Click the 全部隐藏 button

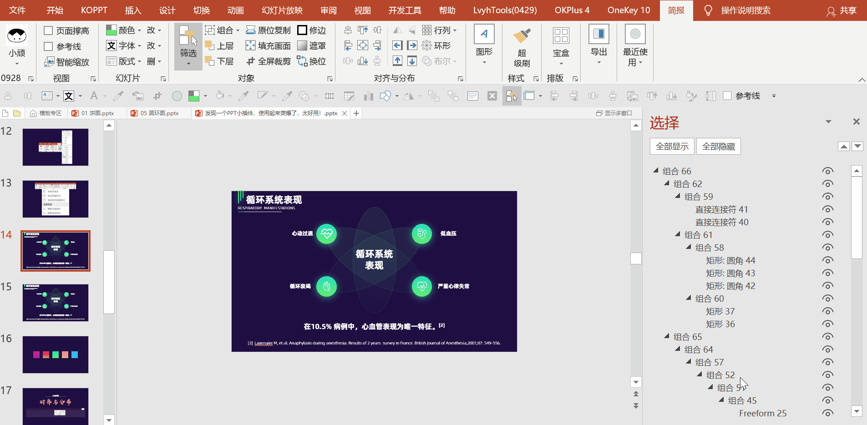(x=718, y=147)
